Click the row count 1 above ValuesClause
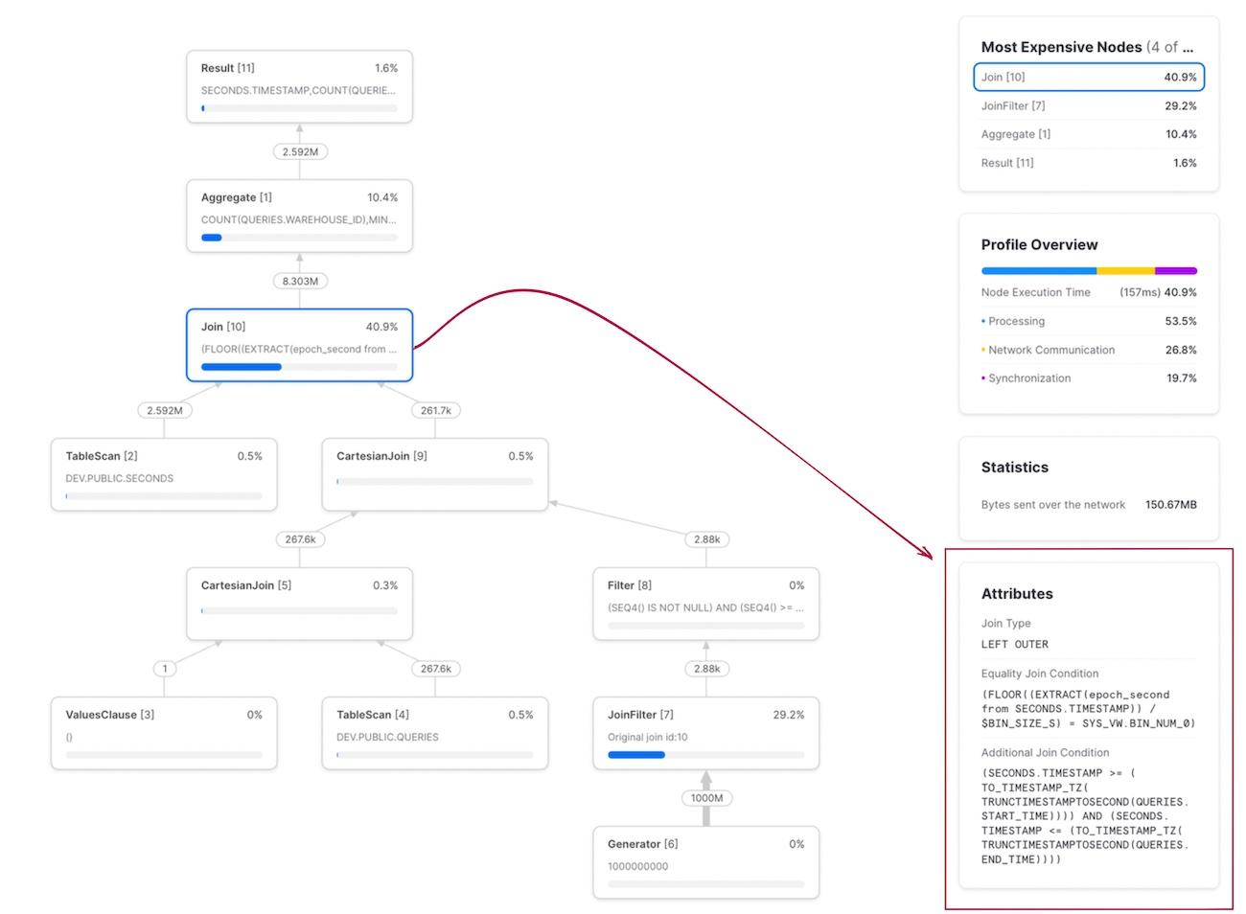1246x914 pixels. tap(165, 669)
